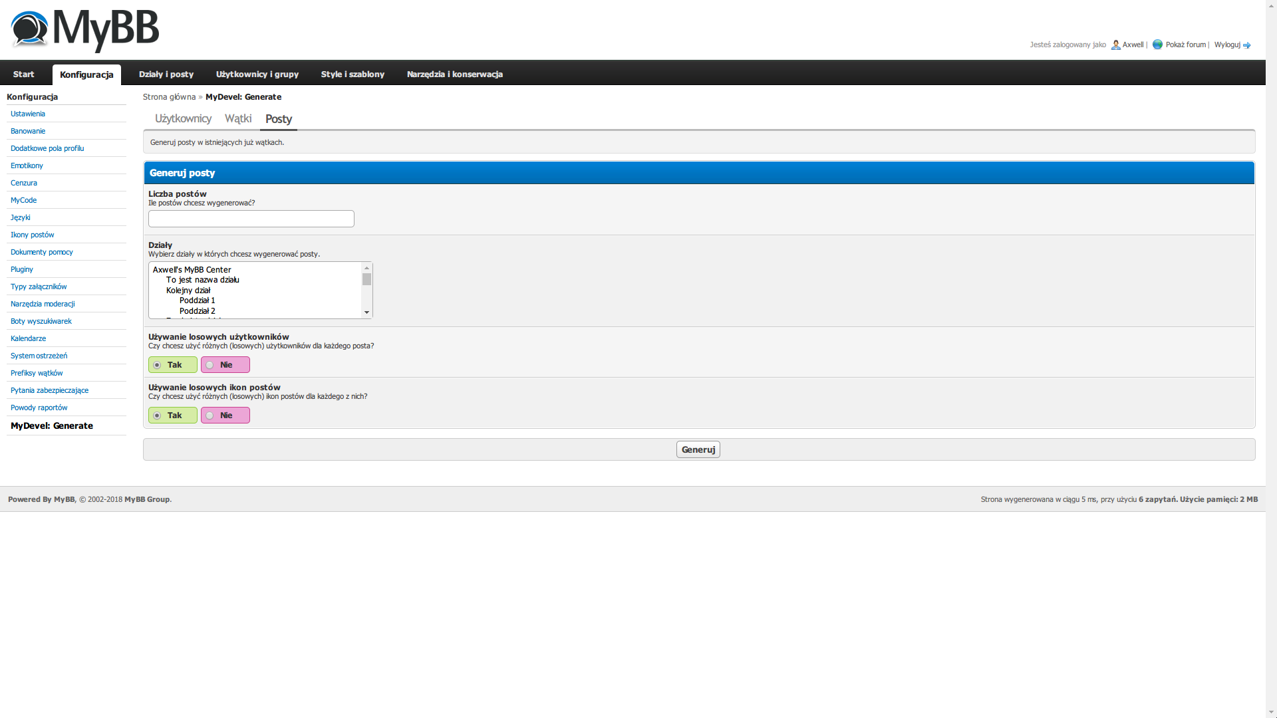Screen dimensions: 1277x718
Task: Select Axwell's MyBB Center in forum list
Action: pos(192,270)
